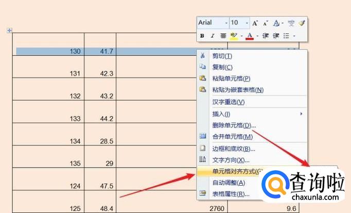Toggle Bold in mini toolbar

tap(202, 36)
